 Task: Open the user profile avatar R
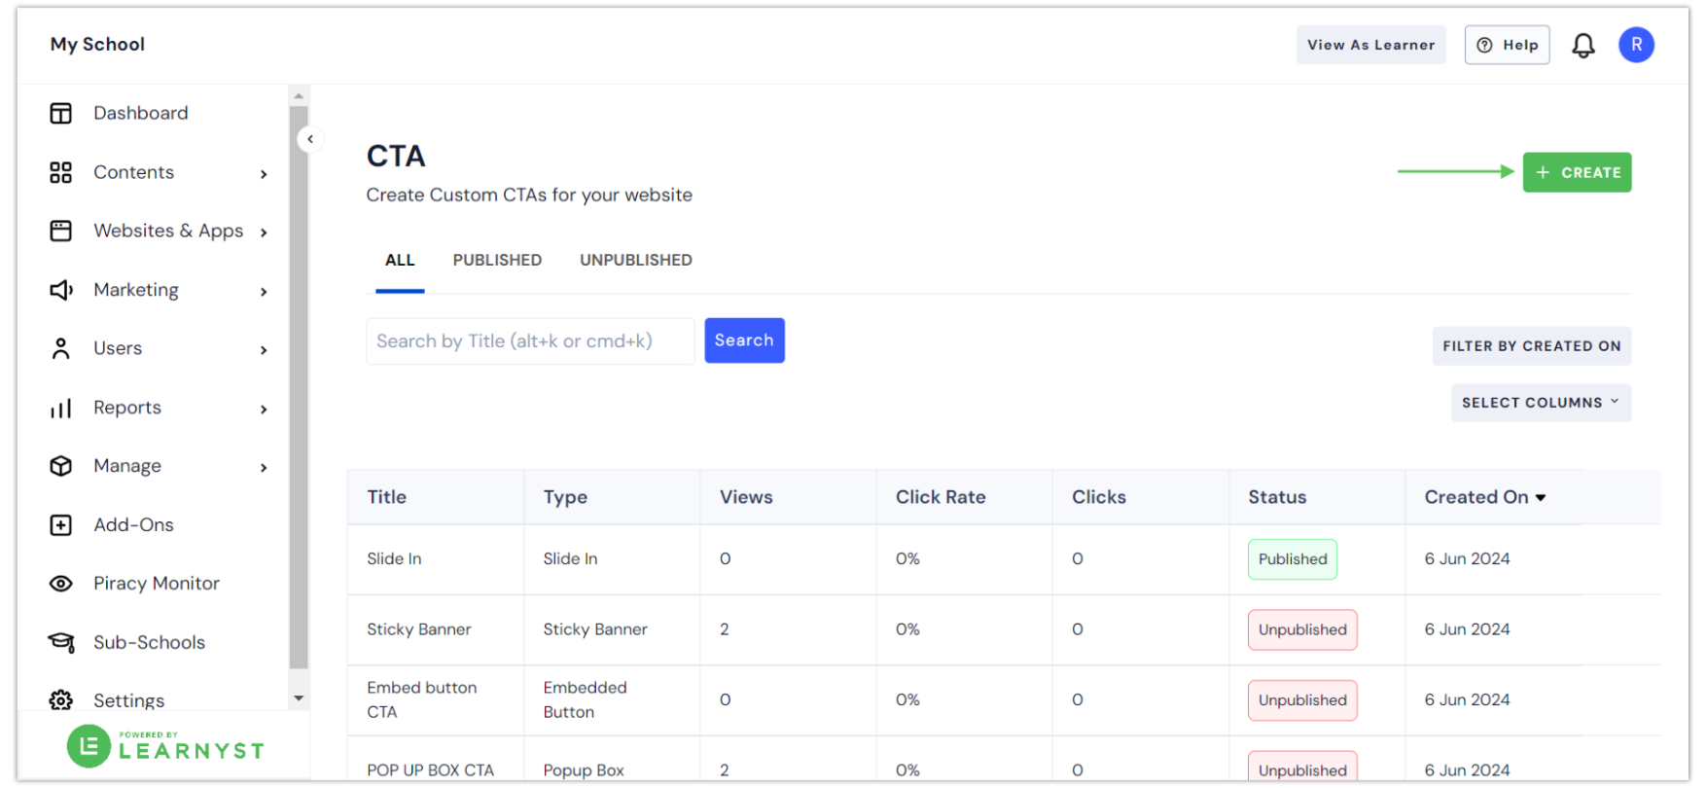tap(1636, 45)
